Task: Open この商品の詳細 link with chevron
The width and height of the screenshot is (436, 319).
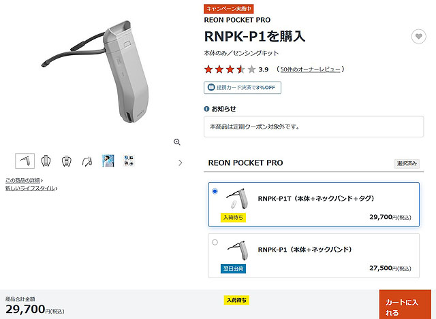Action: 25,180
